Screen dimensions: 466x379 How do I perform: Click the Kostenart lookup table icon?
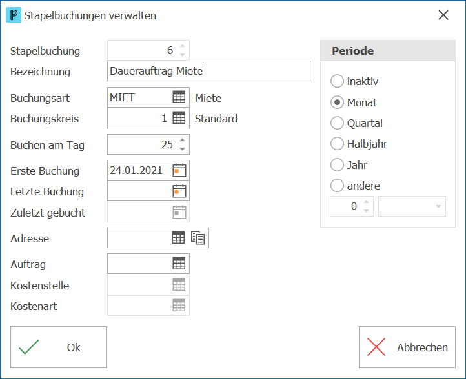[179, 306]
